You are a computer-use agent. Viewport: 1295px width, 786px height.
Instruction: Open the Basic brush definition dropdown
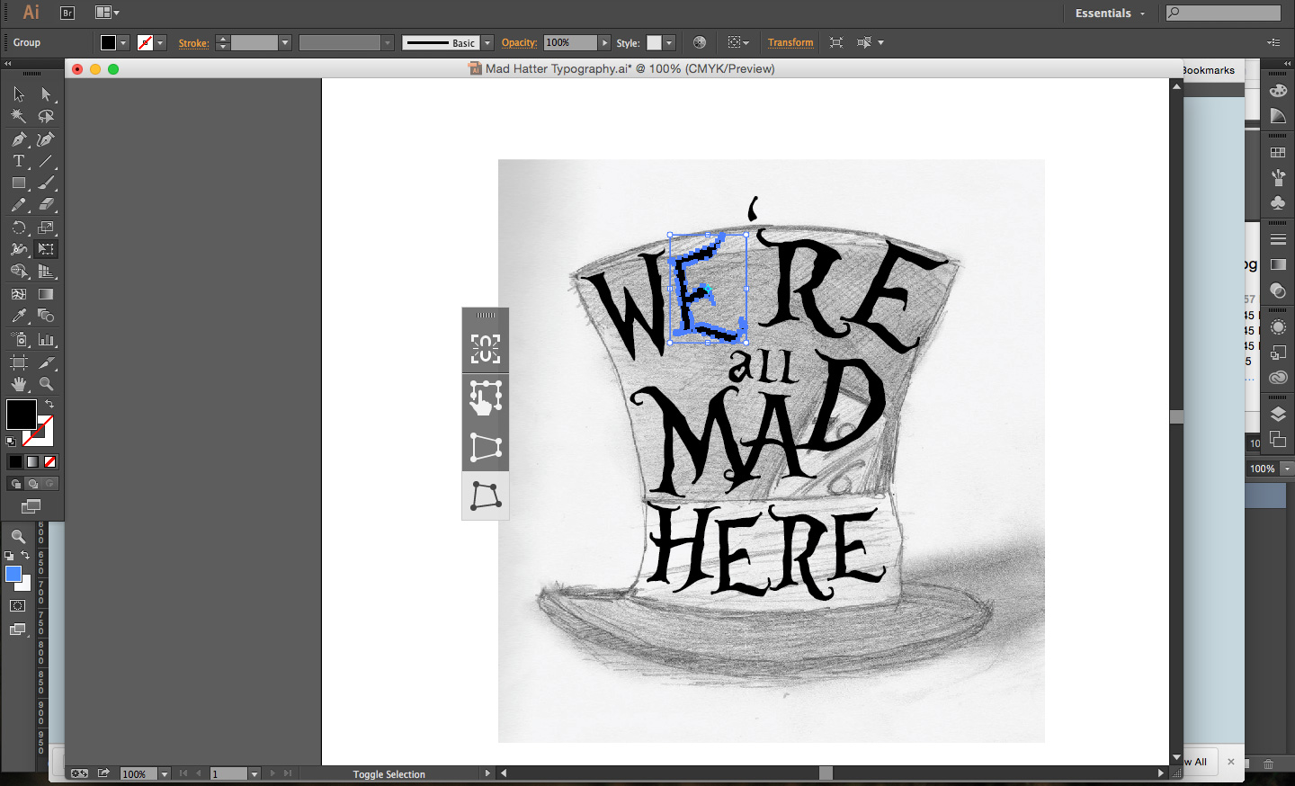487,42
